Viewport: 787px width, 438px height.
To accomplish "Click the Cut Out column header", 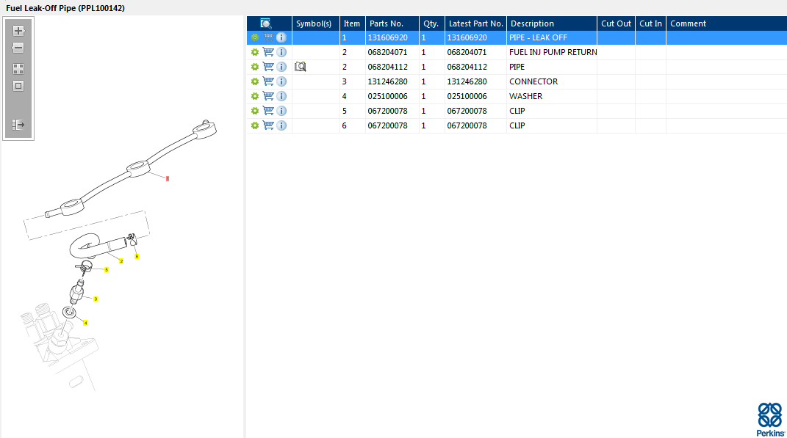I will (616, 23).
